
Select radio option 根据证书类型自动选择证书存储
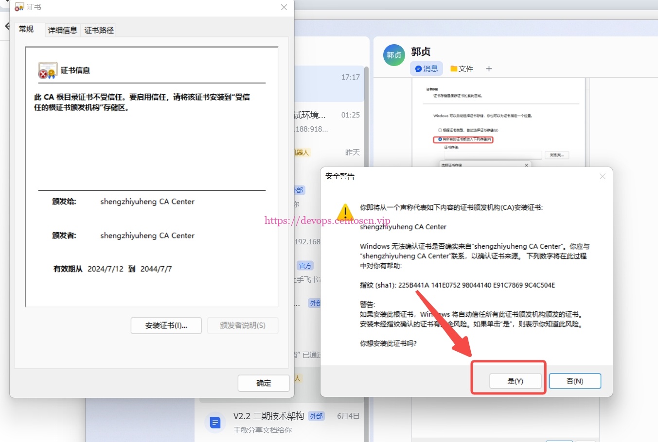(440, 130)
